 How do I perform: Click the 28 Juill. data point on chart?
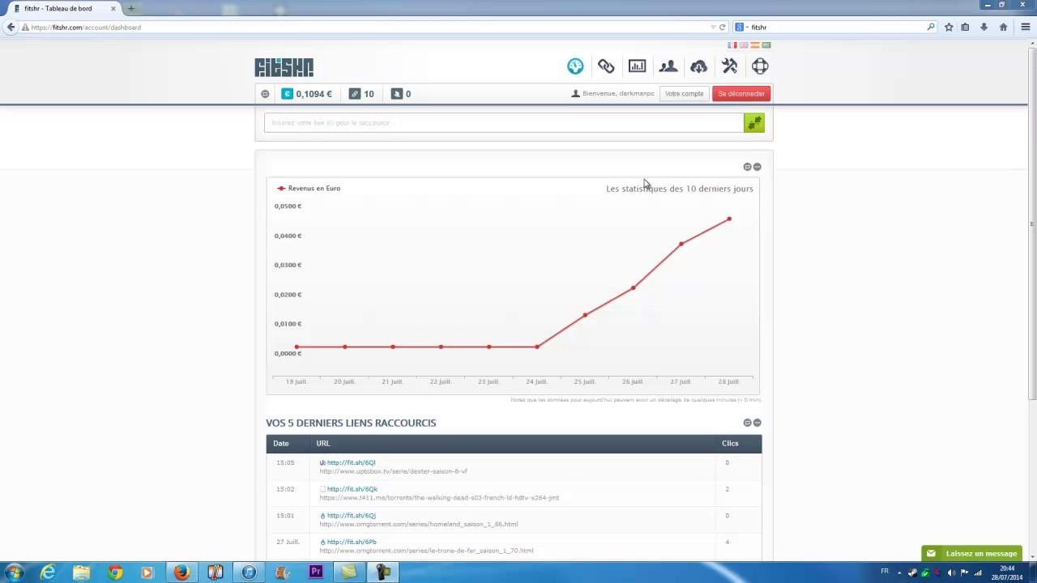pos(729,219)
